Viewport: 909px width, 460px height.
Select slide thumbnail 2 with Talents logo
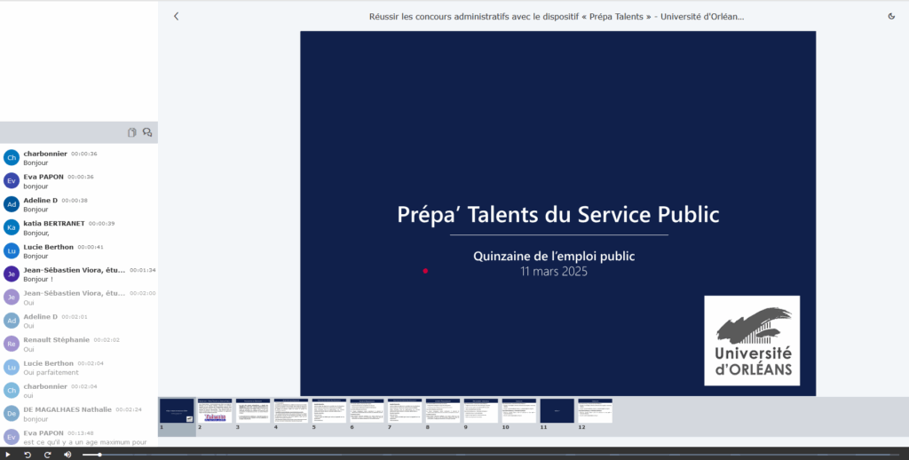click(215, 410)
